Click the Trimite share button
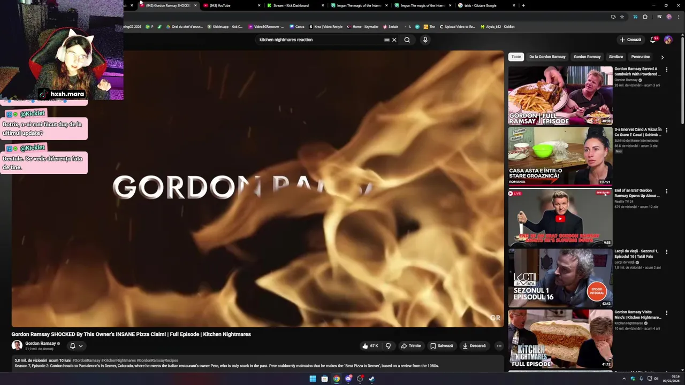 pyautogui.click(x=411, y=346)
